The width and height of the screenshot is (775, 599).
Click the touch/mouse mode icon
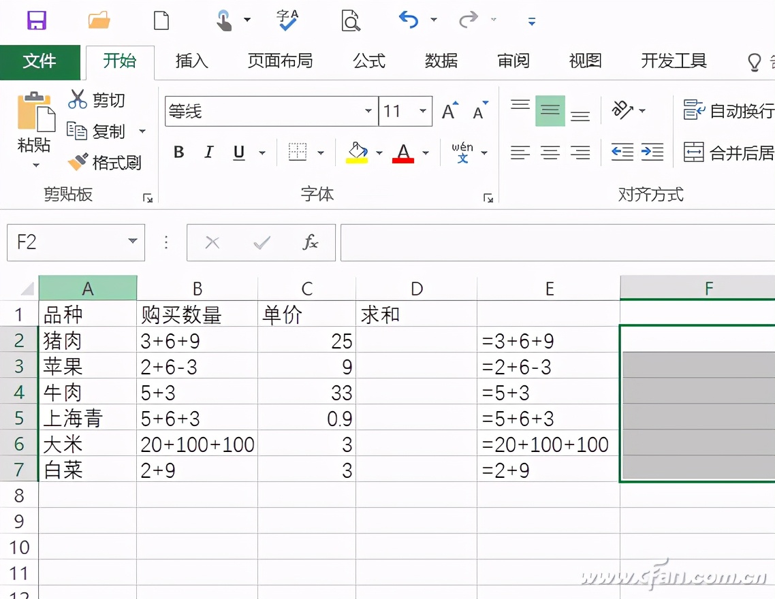(x=224, y=20)
